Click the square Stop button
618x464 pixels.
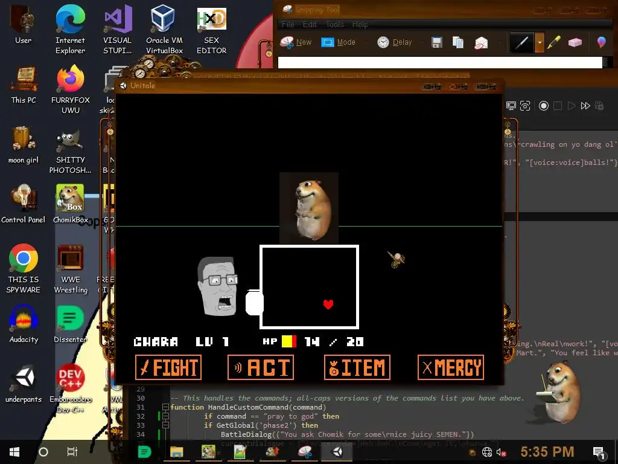point(557,106)
